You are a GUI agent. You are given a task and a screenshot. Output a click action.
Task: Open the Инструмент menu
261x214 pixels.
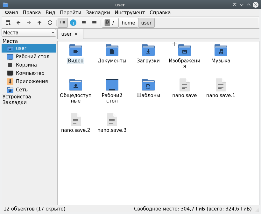pyautogui.click(x=130, y=13)
